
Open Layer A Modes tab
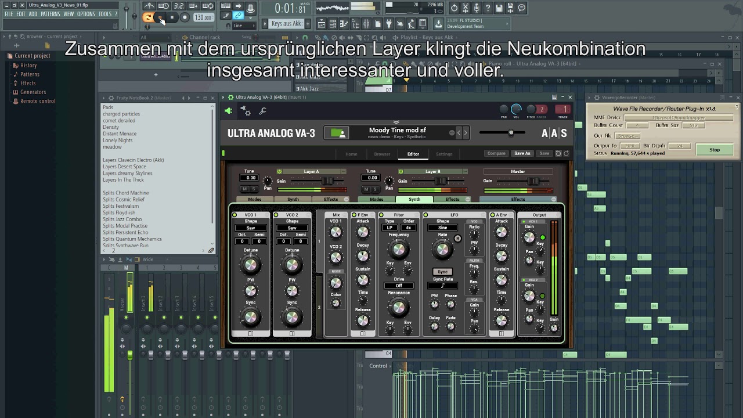pyautogui.click(x=255, y=199)
